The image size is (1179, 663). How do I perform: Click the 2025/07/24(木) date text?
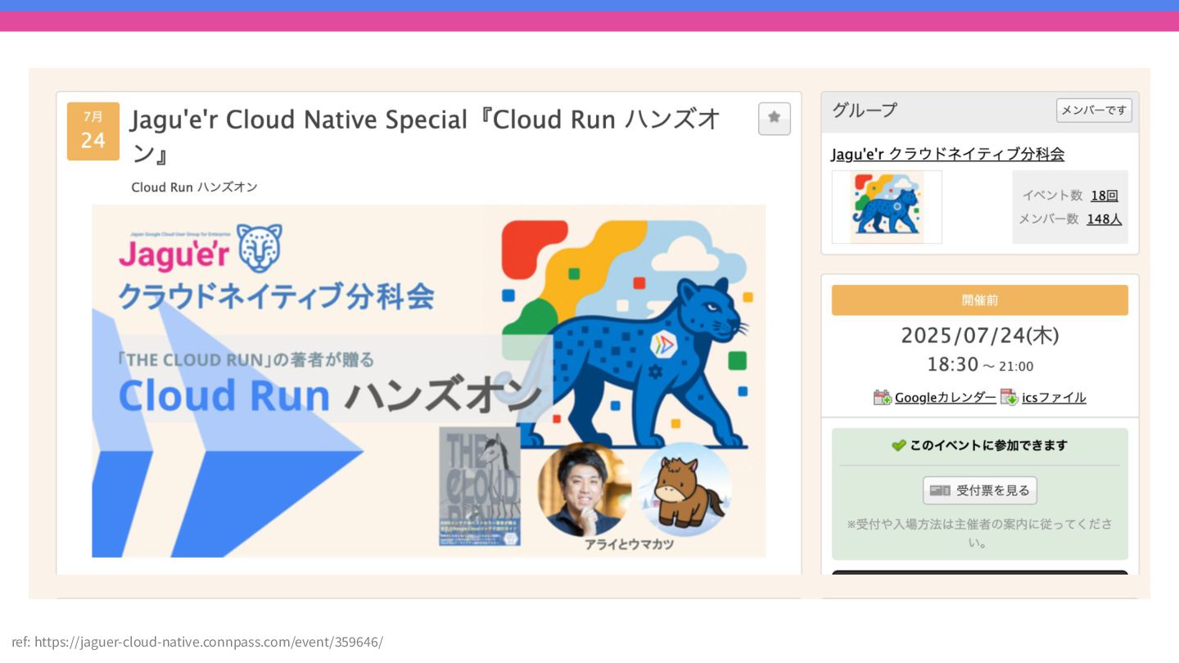(980, 336)
